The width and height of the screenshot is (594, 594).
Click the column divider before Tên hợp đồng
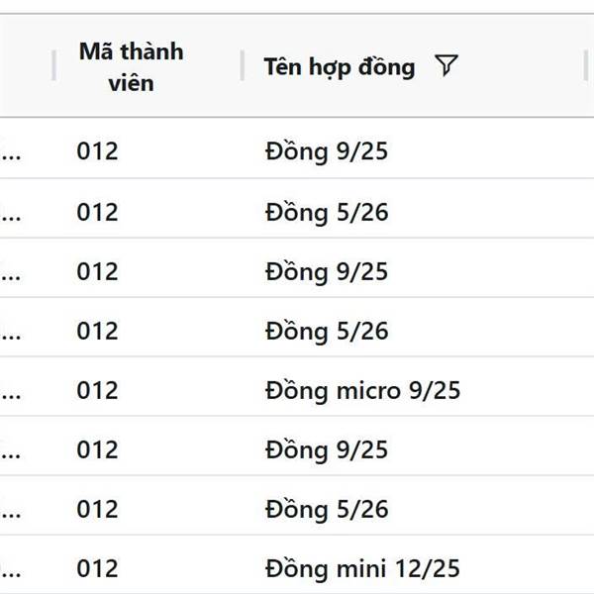coord(243,65)
